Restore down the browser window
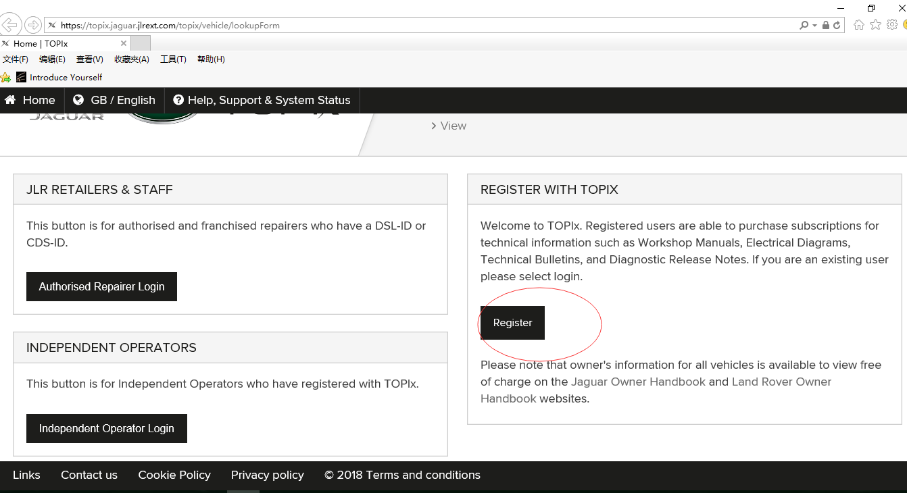The image size is (907, 493). pyautogui.click(x=871, y=7)
